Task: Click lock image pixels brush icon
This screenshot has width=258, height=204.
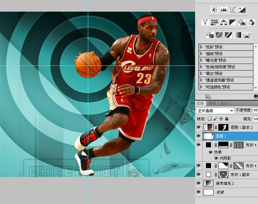Action: coord(215,119)
